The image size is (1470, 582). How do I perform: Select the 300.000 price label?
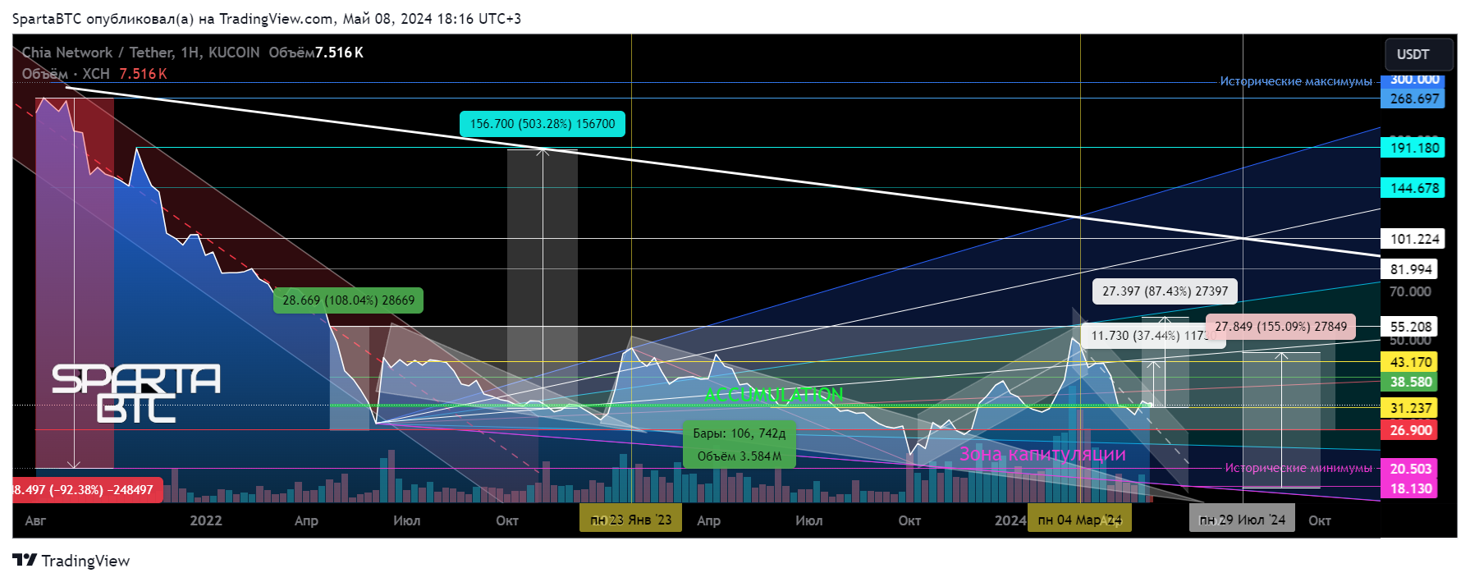[x=1414, y=80]
